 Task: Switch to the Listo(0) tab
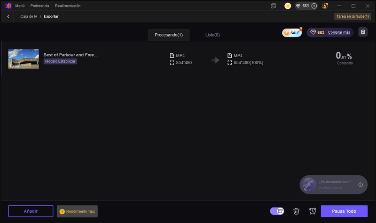coord(212,35)
